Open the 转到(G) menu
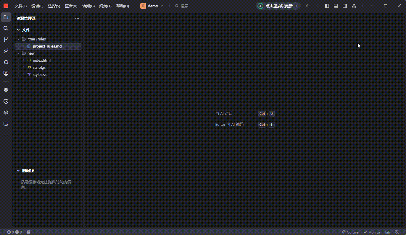The width and height of the screenshot is (406, 235). [88, 6]
